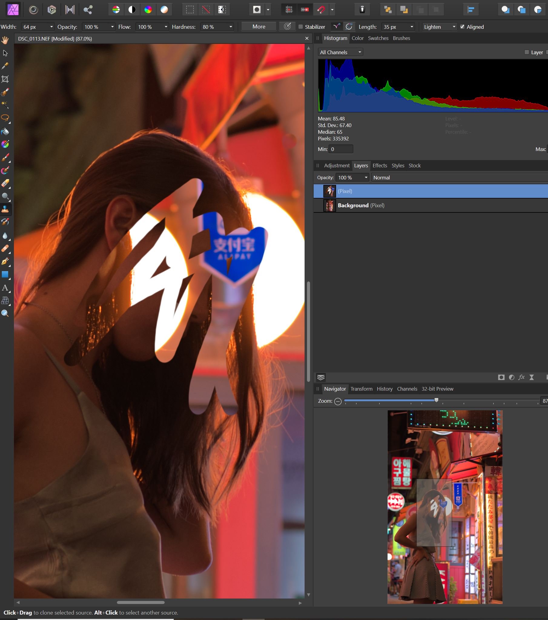Select the Gradient tool
The width and height of the screenshot is (548, 620).
(x=5, y=144)
